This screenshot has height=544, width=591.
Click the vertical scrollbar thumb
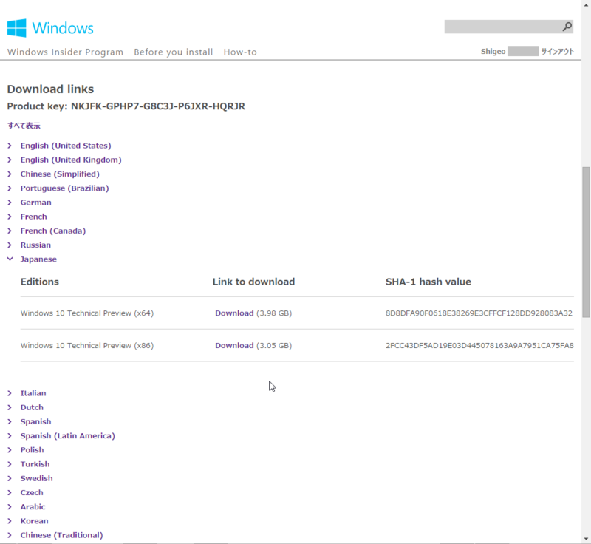[x=586, y=242]
